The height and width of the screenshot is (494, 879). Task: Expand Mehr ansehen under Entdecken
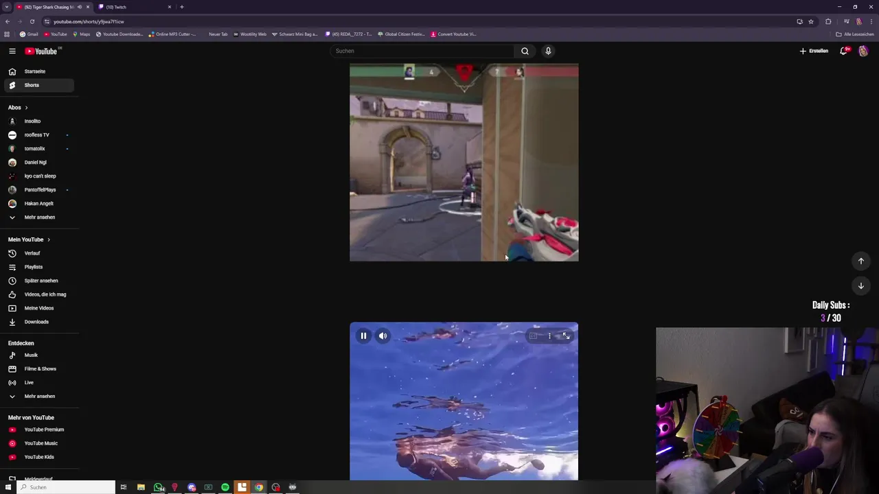coord(39,397)
